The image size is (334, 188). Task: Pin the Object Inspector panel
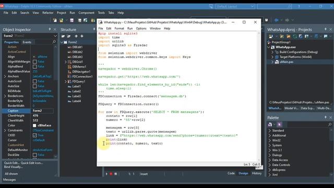point(50,29)
